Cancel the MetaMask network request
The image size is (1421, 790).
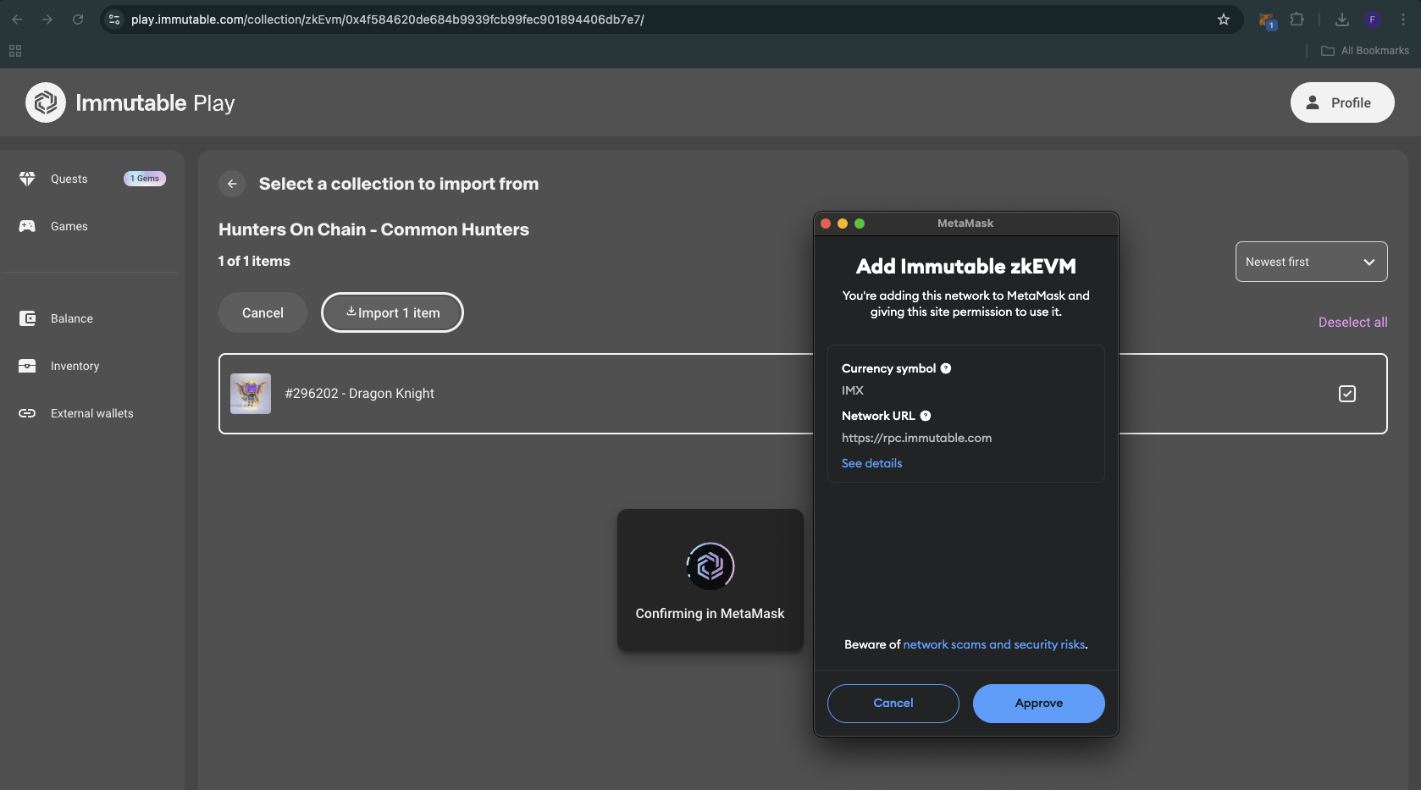point(893,704)
